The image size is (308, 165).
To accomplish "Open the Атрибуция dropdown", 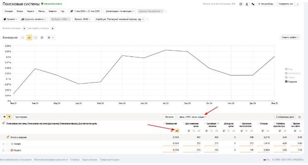I will coord(119,19).
